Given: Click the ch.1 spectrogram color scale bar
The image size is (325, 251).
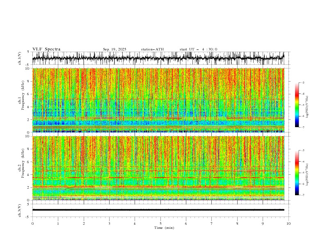Looking at the screenshot, I should tap(297, 105).
